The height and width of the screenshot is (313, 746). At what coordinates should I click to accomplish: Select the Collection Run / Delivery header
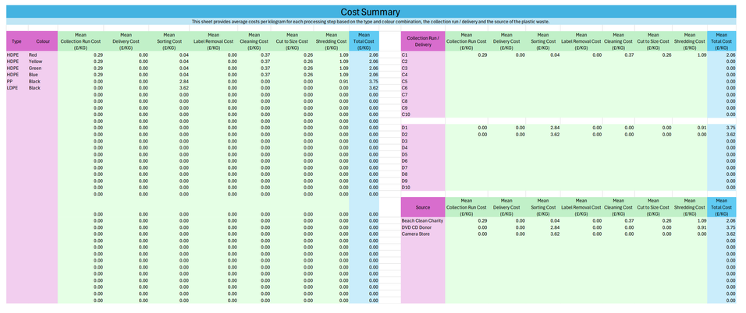423,41
